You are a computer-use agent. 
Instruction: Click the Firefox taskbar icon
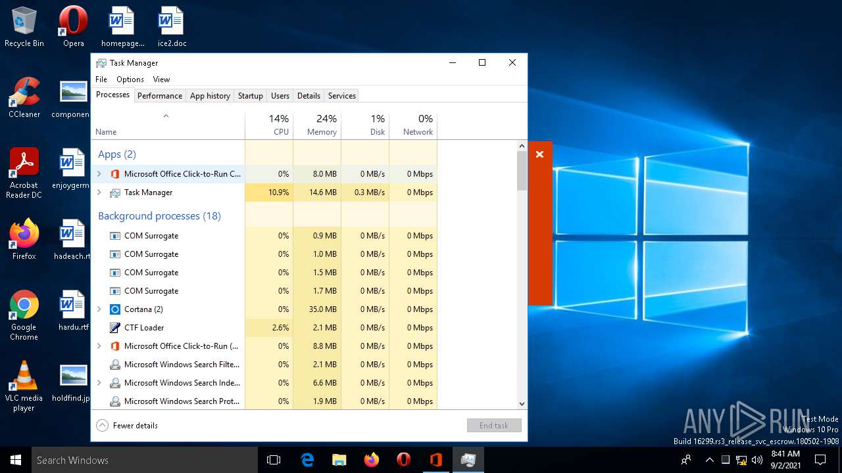click(372, 460)
